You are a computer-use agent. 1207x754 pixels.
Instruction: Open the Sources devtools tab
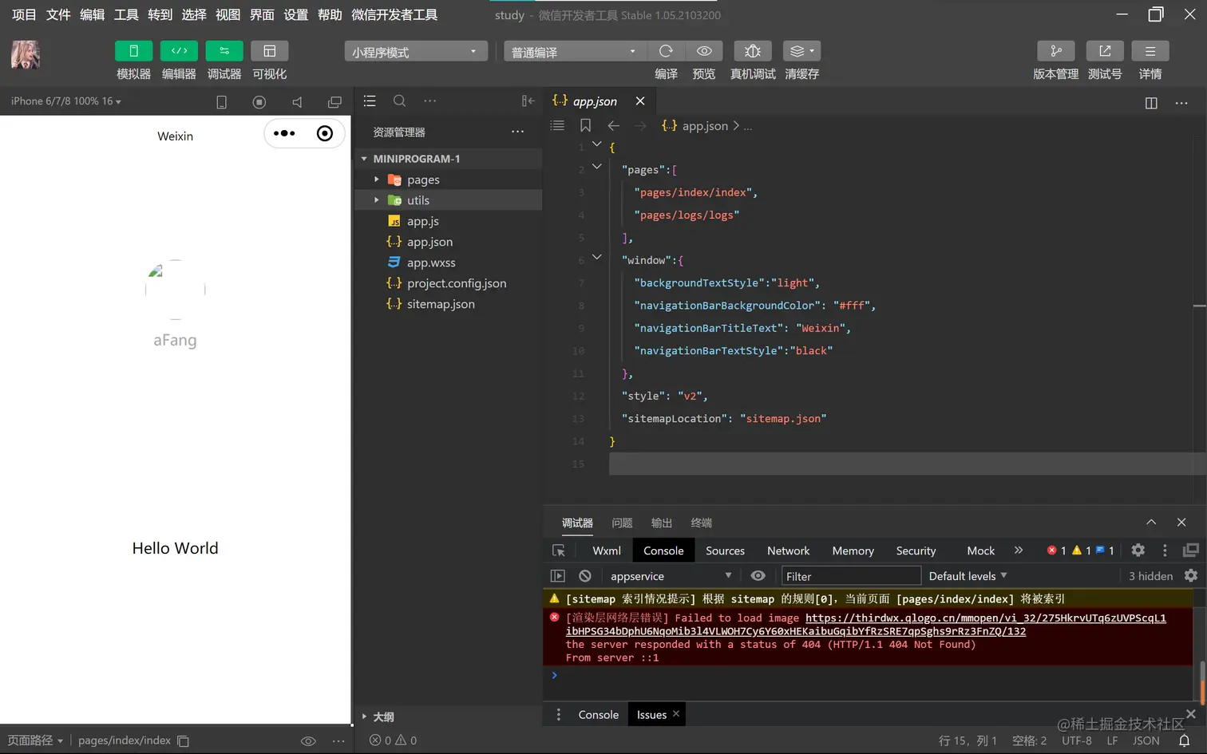point(725,551)
